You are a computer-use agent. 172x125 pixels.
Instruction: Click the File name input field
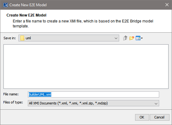(94, 94)
